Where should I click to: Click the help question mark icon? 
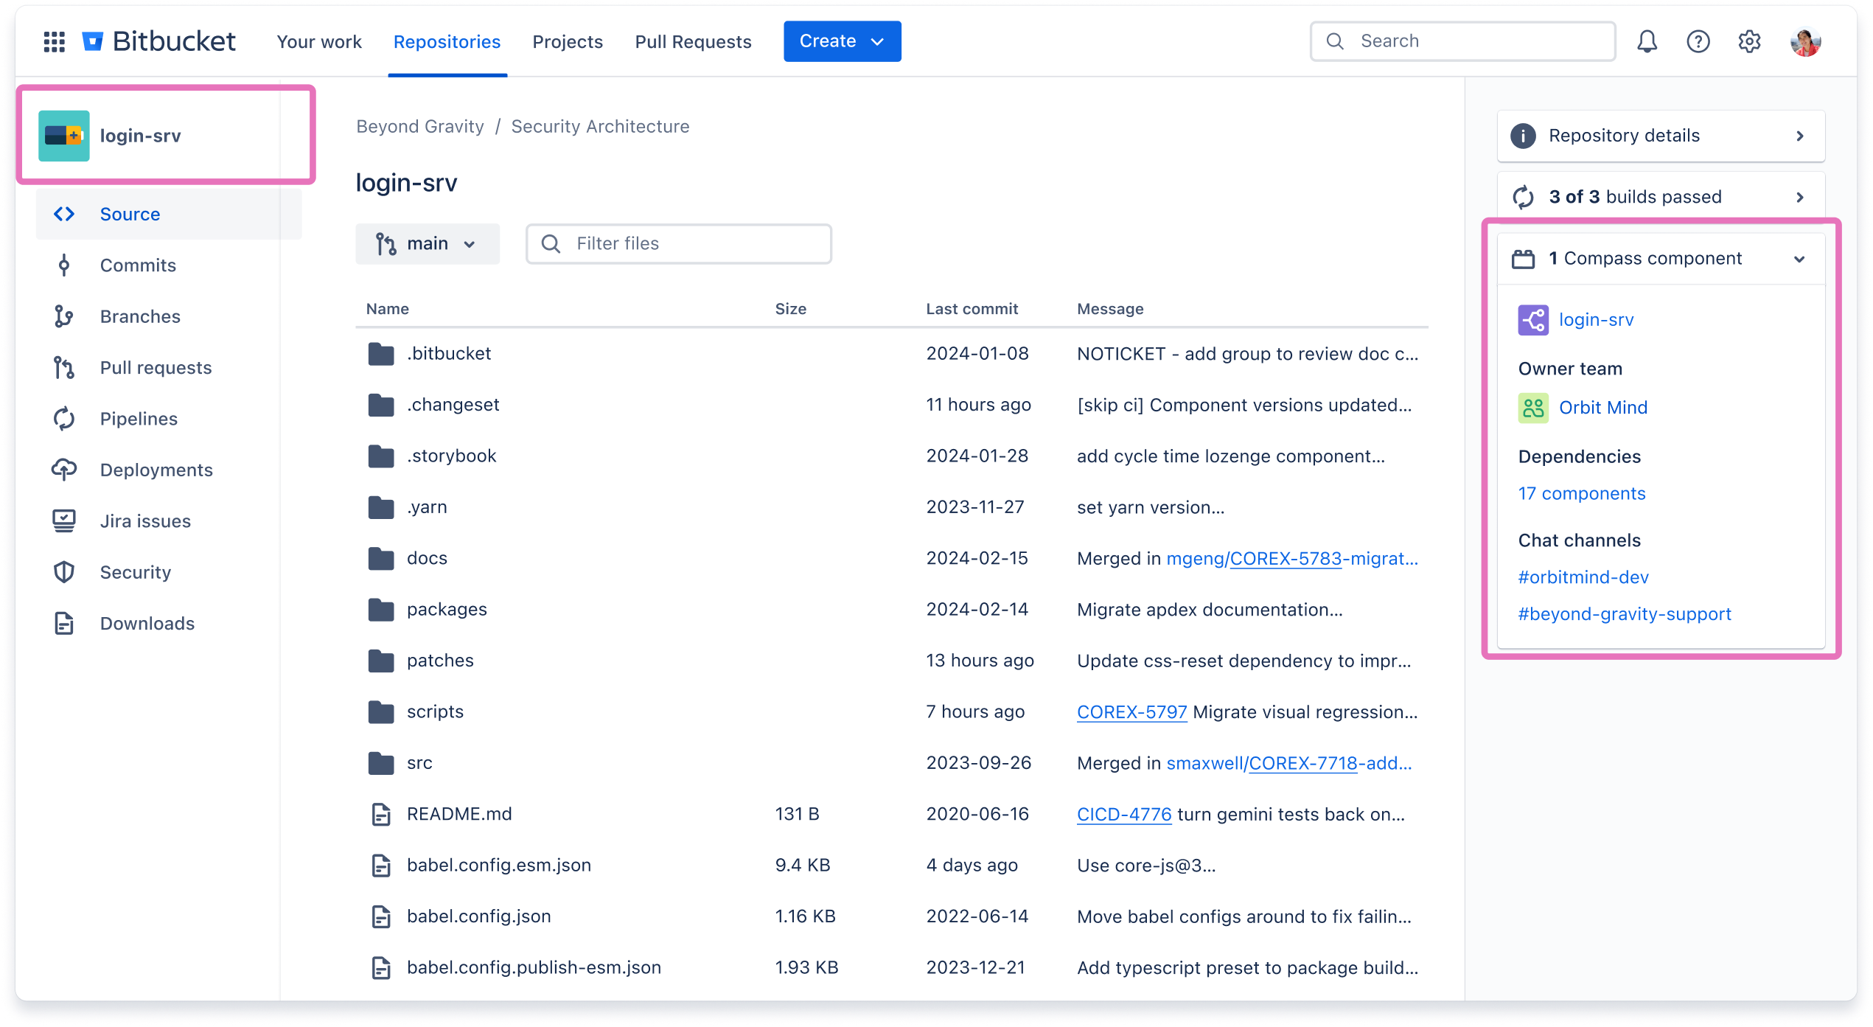1698,41
